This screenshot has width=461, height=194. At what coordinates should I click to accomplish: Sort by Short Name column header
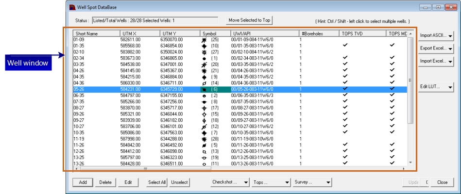coord(97,34)
